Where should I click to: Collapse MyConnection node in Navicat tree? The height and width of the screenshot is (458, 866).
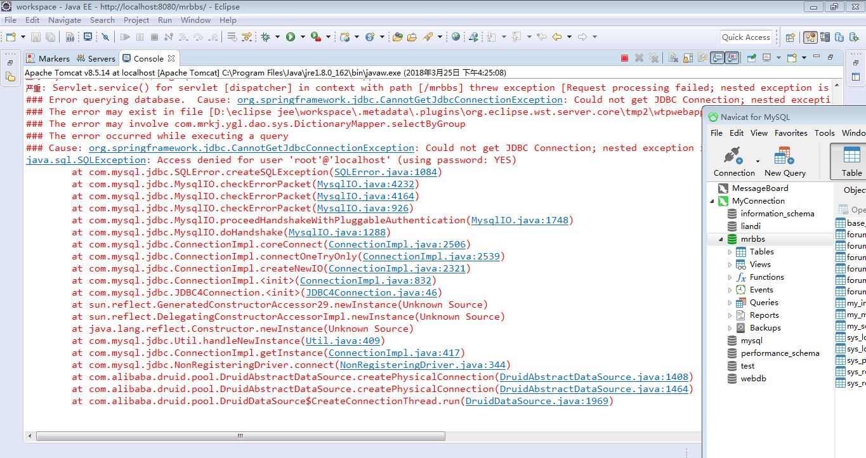[712, 201]
